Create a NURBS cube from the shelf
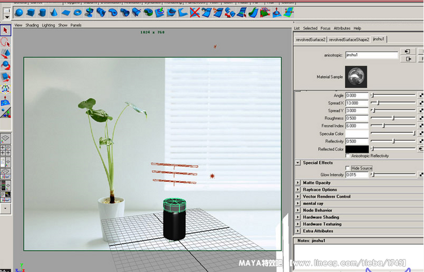 click(31, 12)
